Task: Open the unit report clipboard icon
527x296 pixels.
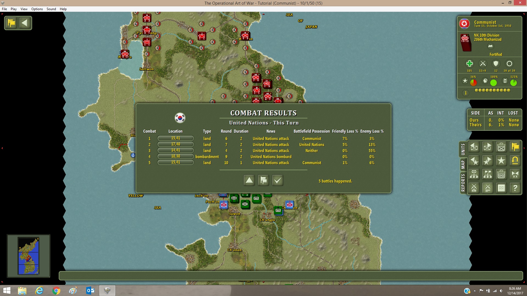Action: coord(501,147)
